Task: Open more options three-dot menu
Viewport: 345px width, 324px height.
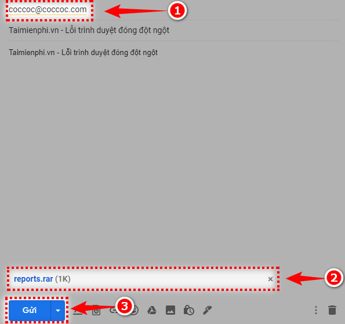Action: coord(316,310)
